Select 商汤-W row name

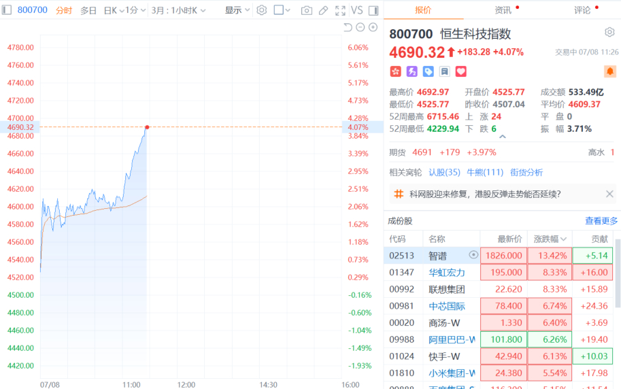[444, 323]
